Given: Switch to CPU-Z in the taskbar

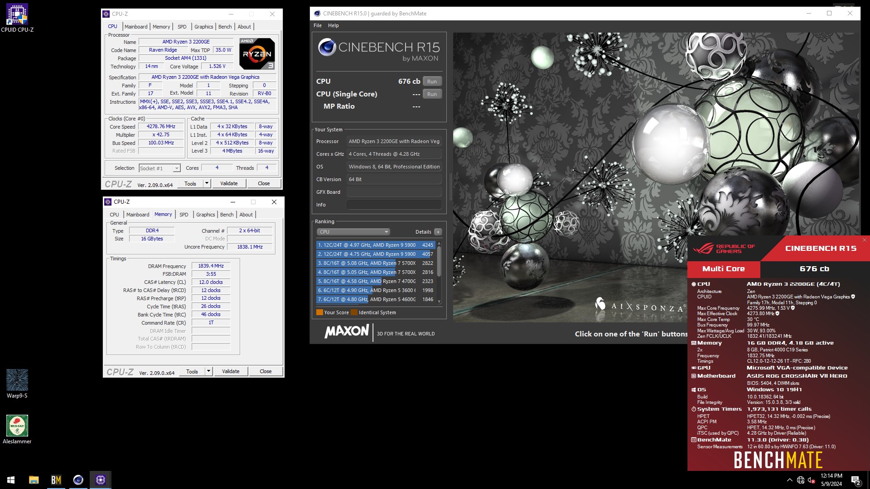Looking at the screenshot, I should pos(101,480).
